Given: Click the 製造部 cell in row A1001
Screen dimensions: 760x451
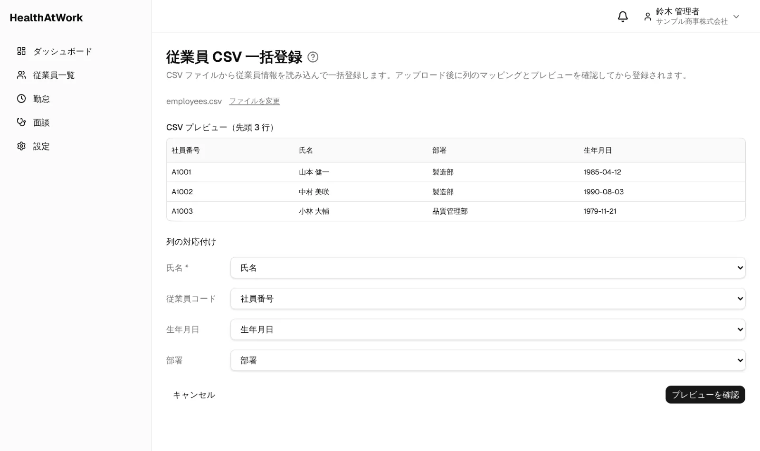Looking at the screenshot, I should pos(443,172).
